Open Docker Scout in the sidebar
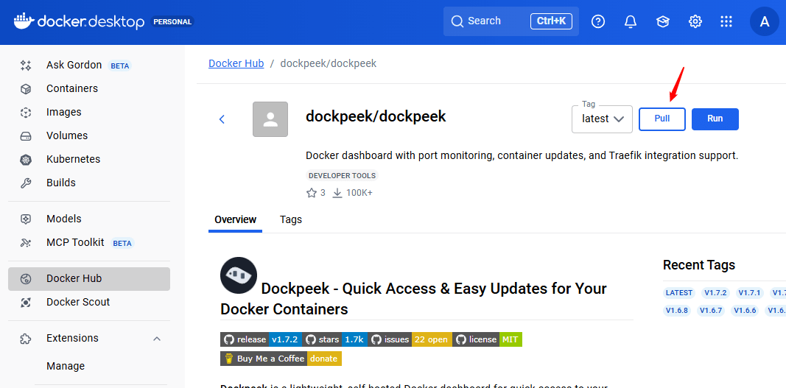The width and height of the screenshot is (786, 388). pyautogui.click(x=88, y=303)
